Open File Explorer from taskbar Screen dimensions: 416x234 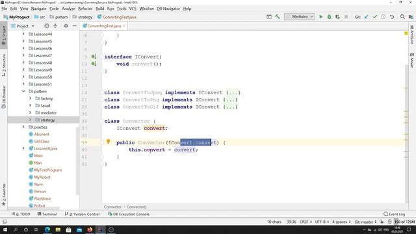point(58,229)
